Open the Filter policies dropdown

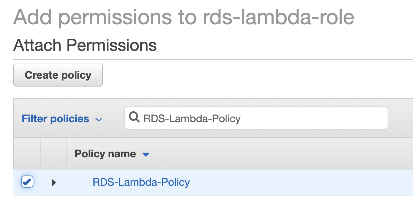(62, 119)
